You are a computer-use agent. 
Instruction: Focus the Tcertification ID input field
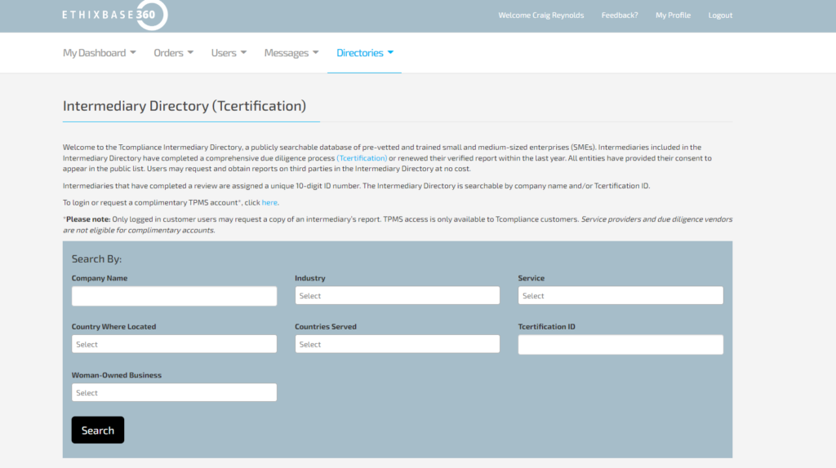pos(620,345)
